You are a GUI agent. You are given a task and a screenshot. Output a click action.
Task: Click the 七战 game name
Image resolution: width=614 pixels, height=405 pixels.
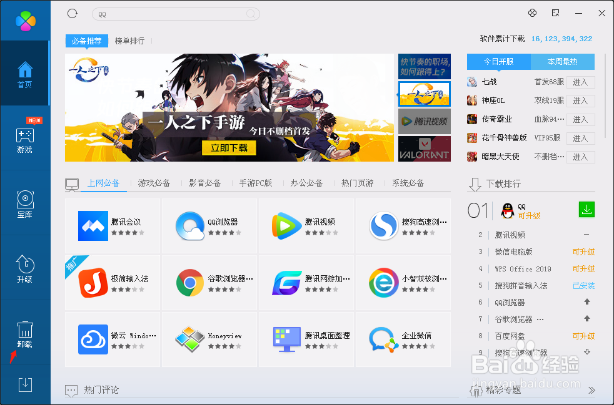click(x=489, y=82)
